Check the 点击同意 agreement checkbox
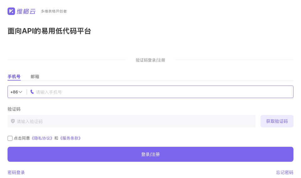Screen dimensions: 301x178 [10, 138]
